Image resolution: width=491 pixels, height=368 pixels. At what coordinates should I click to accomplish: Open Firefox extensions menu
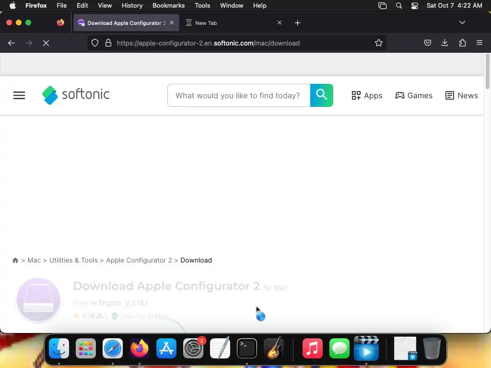462,43
